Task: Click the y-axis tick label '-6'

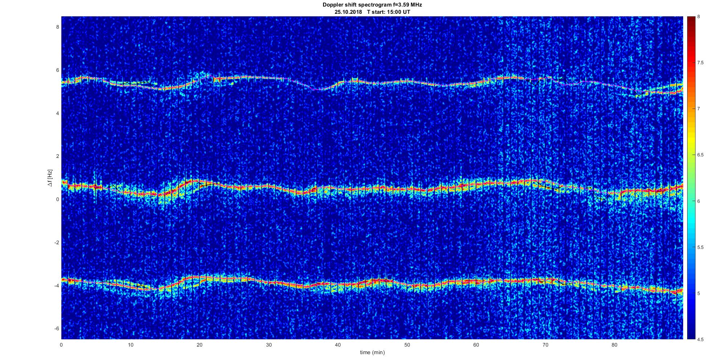Action: point(57,329)
